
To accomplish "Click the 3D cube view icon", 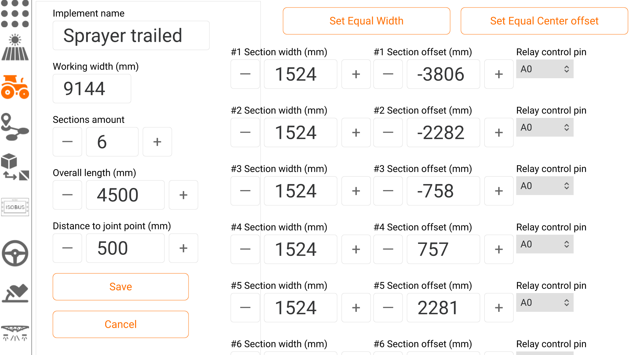I will point(15,167).
